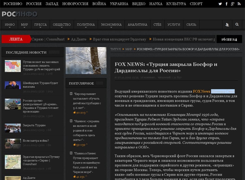Open ticker headline 'Враг стоя аплодирует Эрдогану'

coord(120,39)
